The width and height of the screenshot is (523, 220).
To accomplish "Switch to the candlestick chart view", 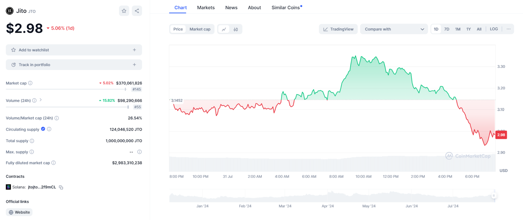I will pyautogui.click(x=236, y=29).
